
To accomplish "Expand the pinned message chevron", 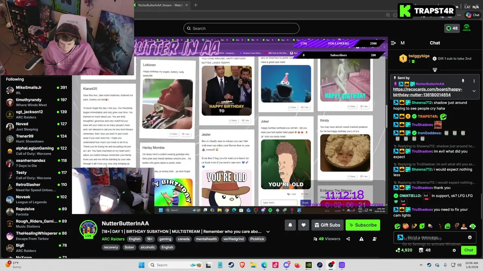I will pos(474,91).
